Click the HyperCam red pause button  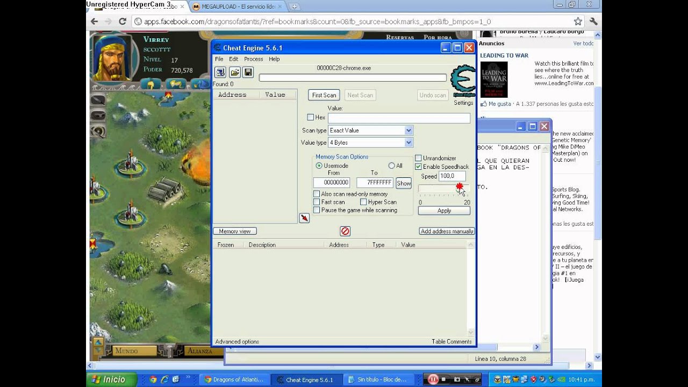433,379
